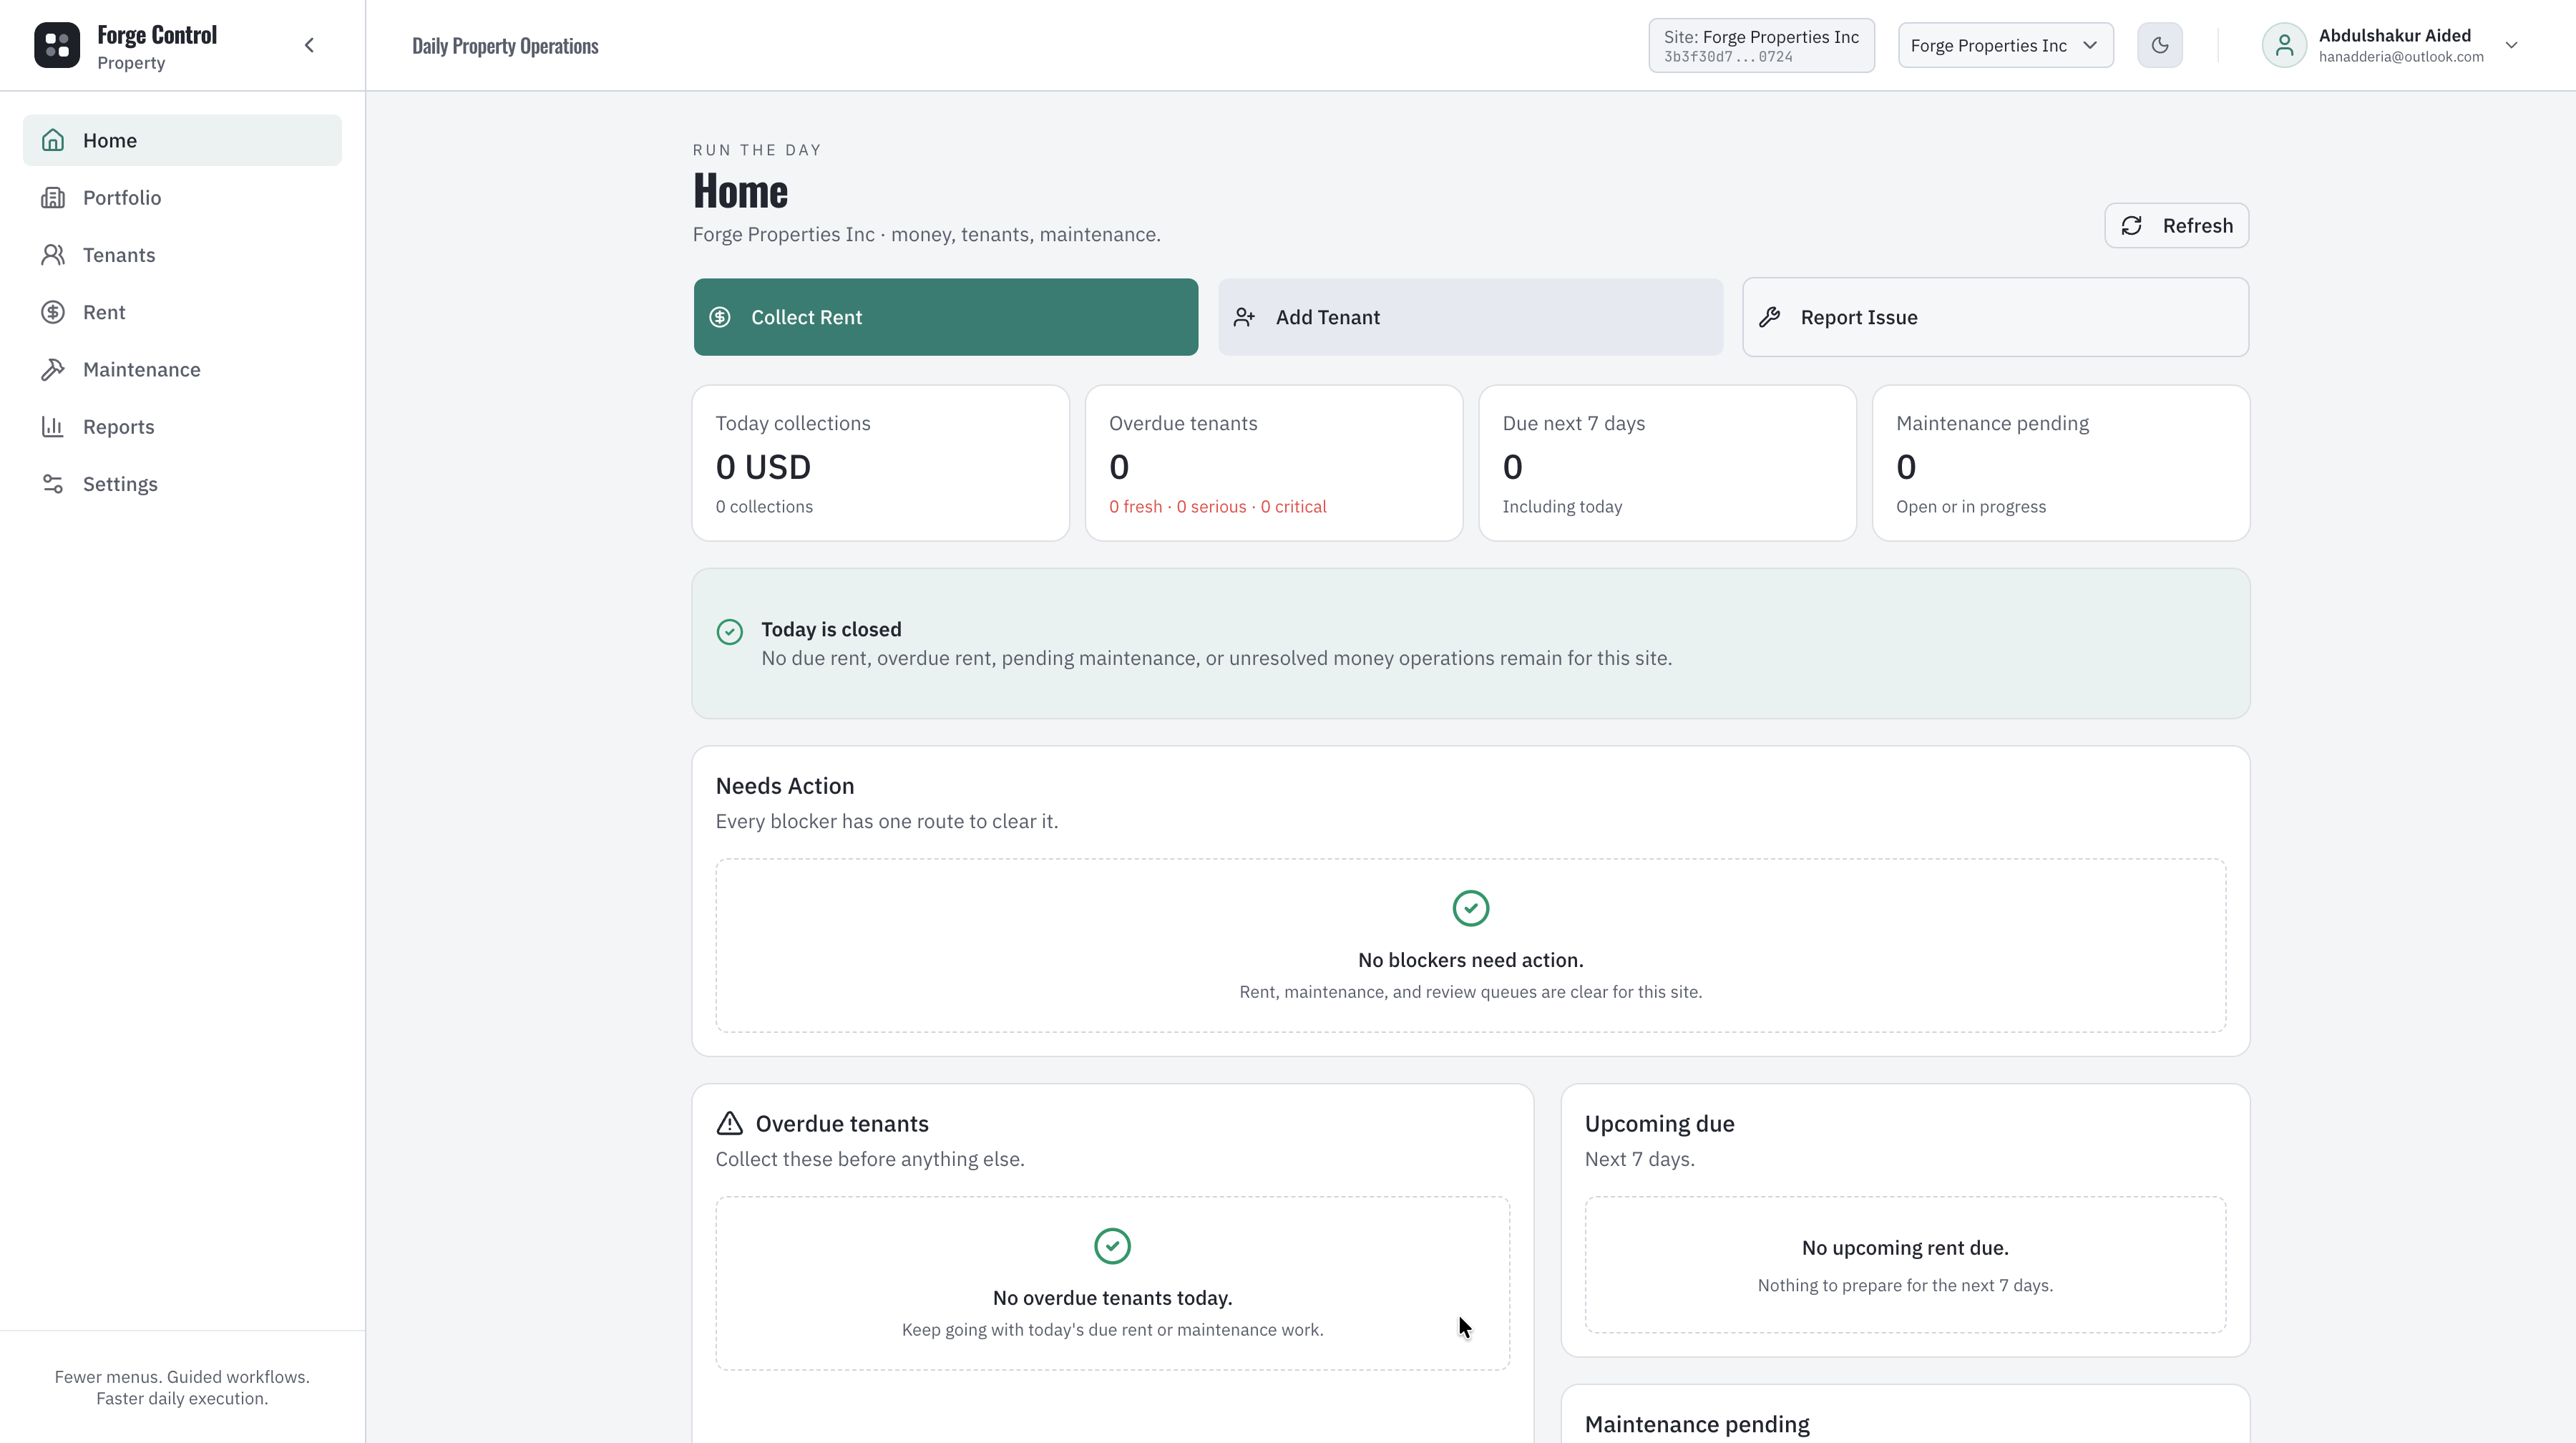
Task: Click the Upcoming due heading
Action: [1659, 1124]
